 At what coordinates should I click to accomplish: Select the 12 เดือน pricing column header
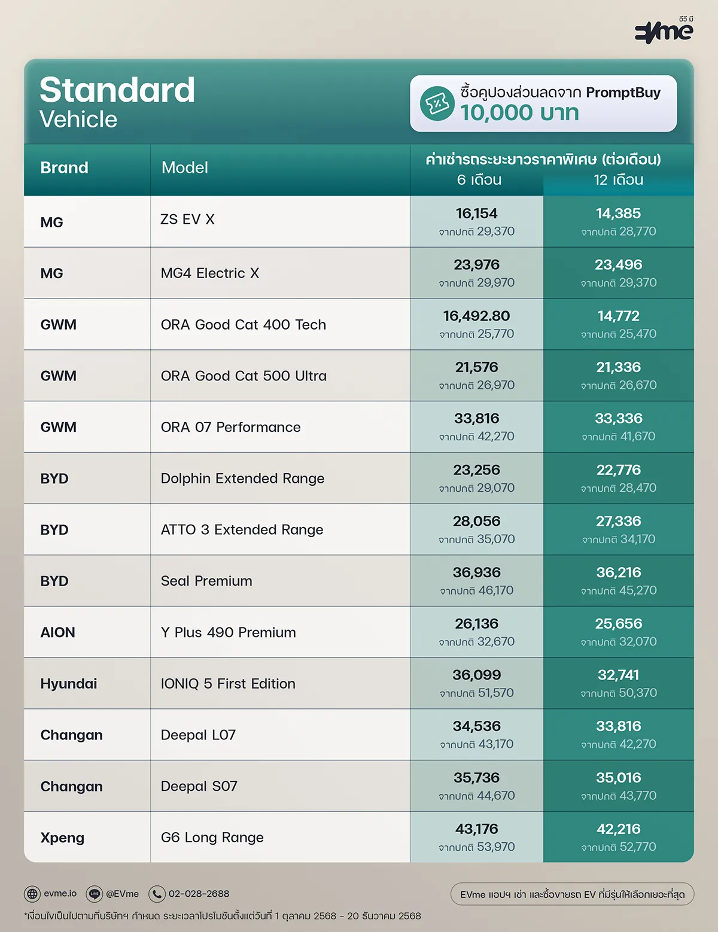click(x=619, y=181)
